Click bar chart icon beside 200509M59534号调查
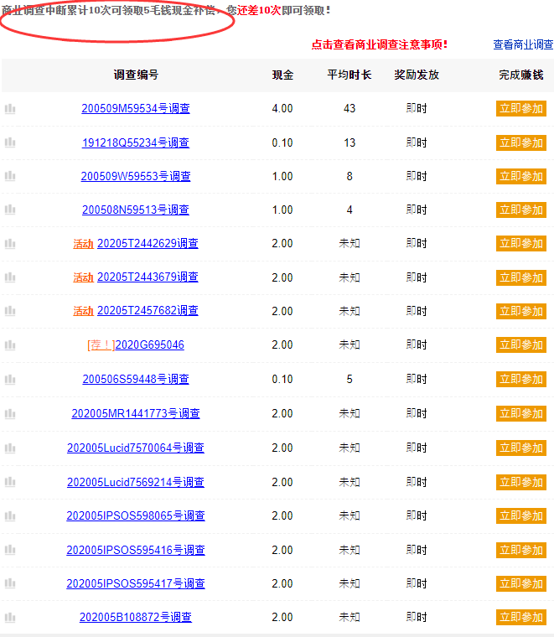The image size is (554, 637). (10, 109)
